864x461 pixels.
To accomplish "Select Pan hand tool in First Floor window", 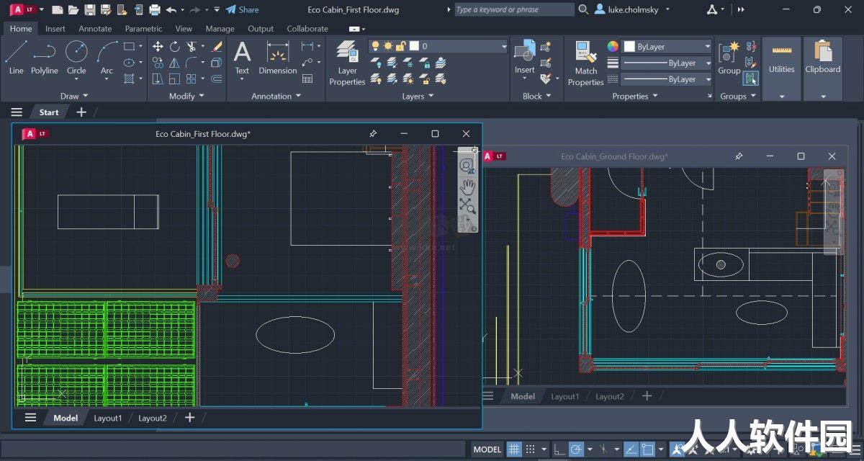I will (467, 187).
